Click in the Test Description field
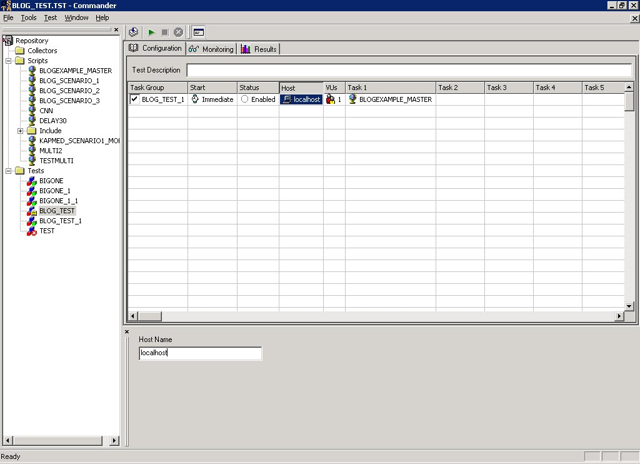This screenshot has height=464, width=640. point(409,70)
